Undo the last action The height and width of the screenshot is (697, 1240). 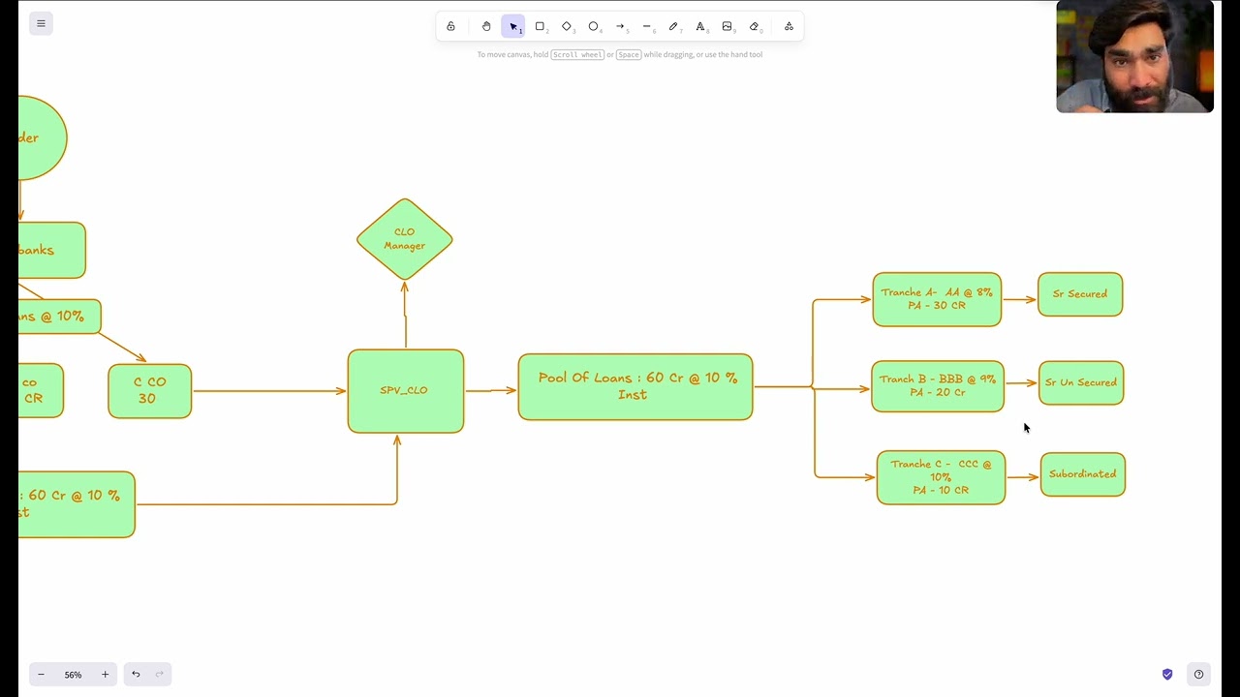136,675
